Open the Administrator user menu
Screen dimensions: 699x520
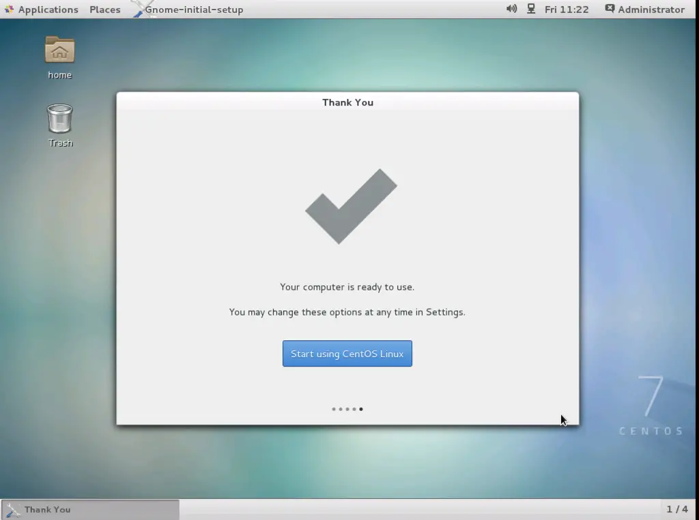645,10
